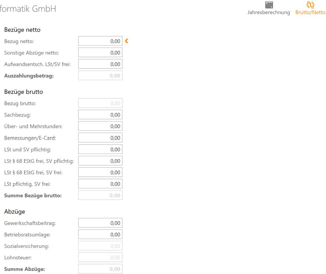Image resolution: width=326 pixels, height=274 pixels.
Task: Select the Betriebsratsumlage input field
Action: coord(100,234)
